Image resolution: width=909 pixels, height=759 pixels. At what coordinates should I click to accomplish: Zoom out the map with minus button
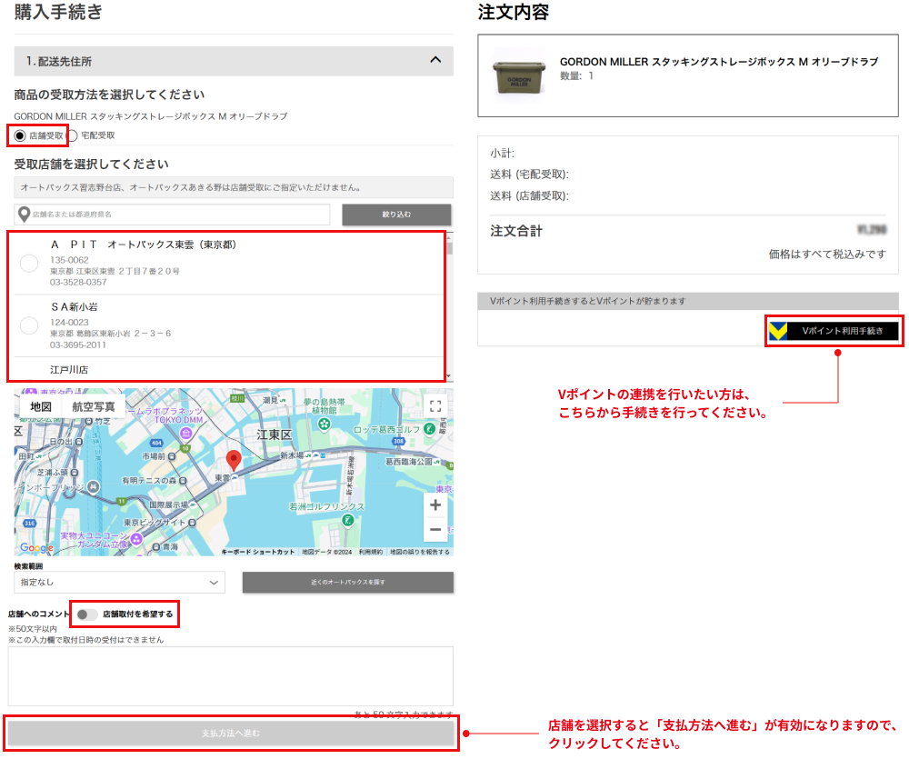pyautogui.click(x=435, y=529)
